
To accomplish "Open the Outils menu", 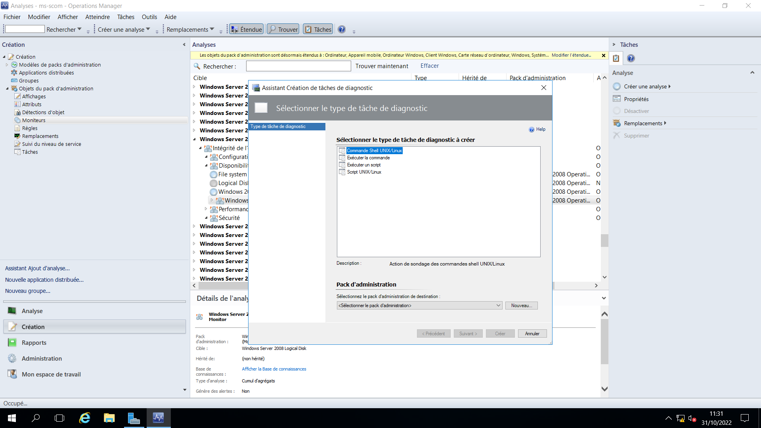I will coord(149,17).
